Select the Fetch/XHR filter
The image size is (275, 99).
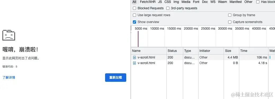pyautogui.click(x=148, y=2)
